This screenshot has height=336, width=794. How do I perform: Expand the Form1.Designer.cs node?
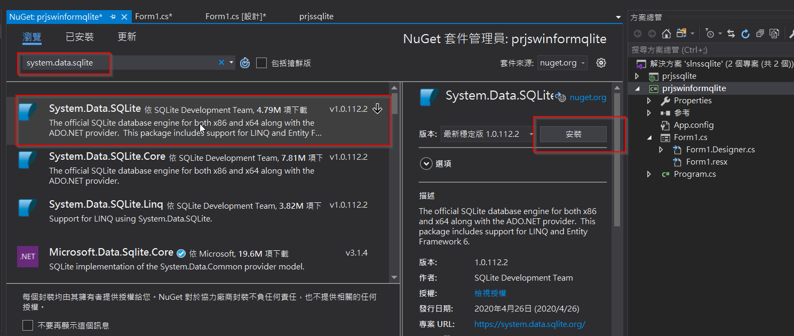[x=662, y=150]
